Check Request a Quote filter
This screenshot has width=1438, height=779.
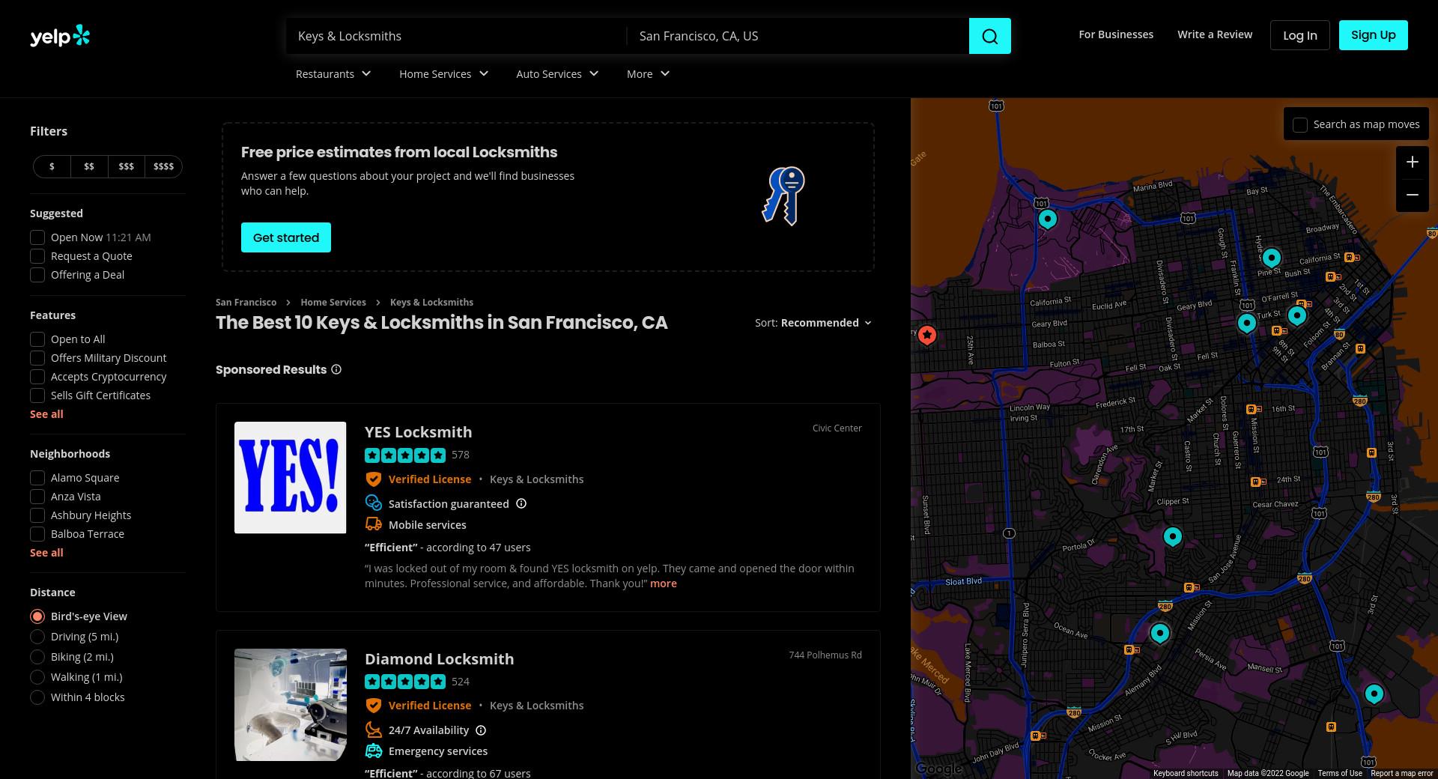click(37, 256)
